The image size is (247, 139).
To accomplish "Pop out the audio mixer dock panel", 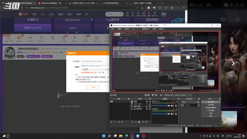I will pyautogui.click(x=179, y=99).
